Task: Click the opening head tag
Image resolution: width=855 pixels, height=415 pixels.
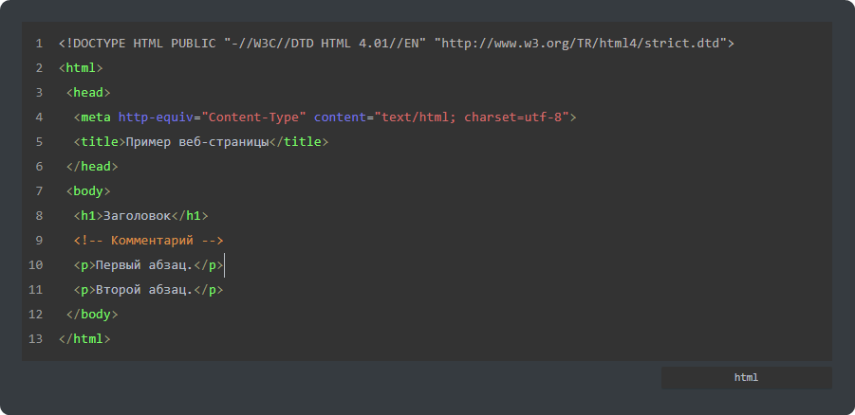Action: tap(88, 93)
